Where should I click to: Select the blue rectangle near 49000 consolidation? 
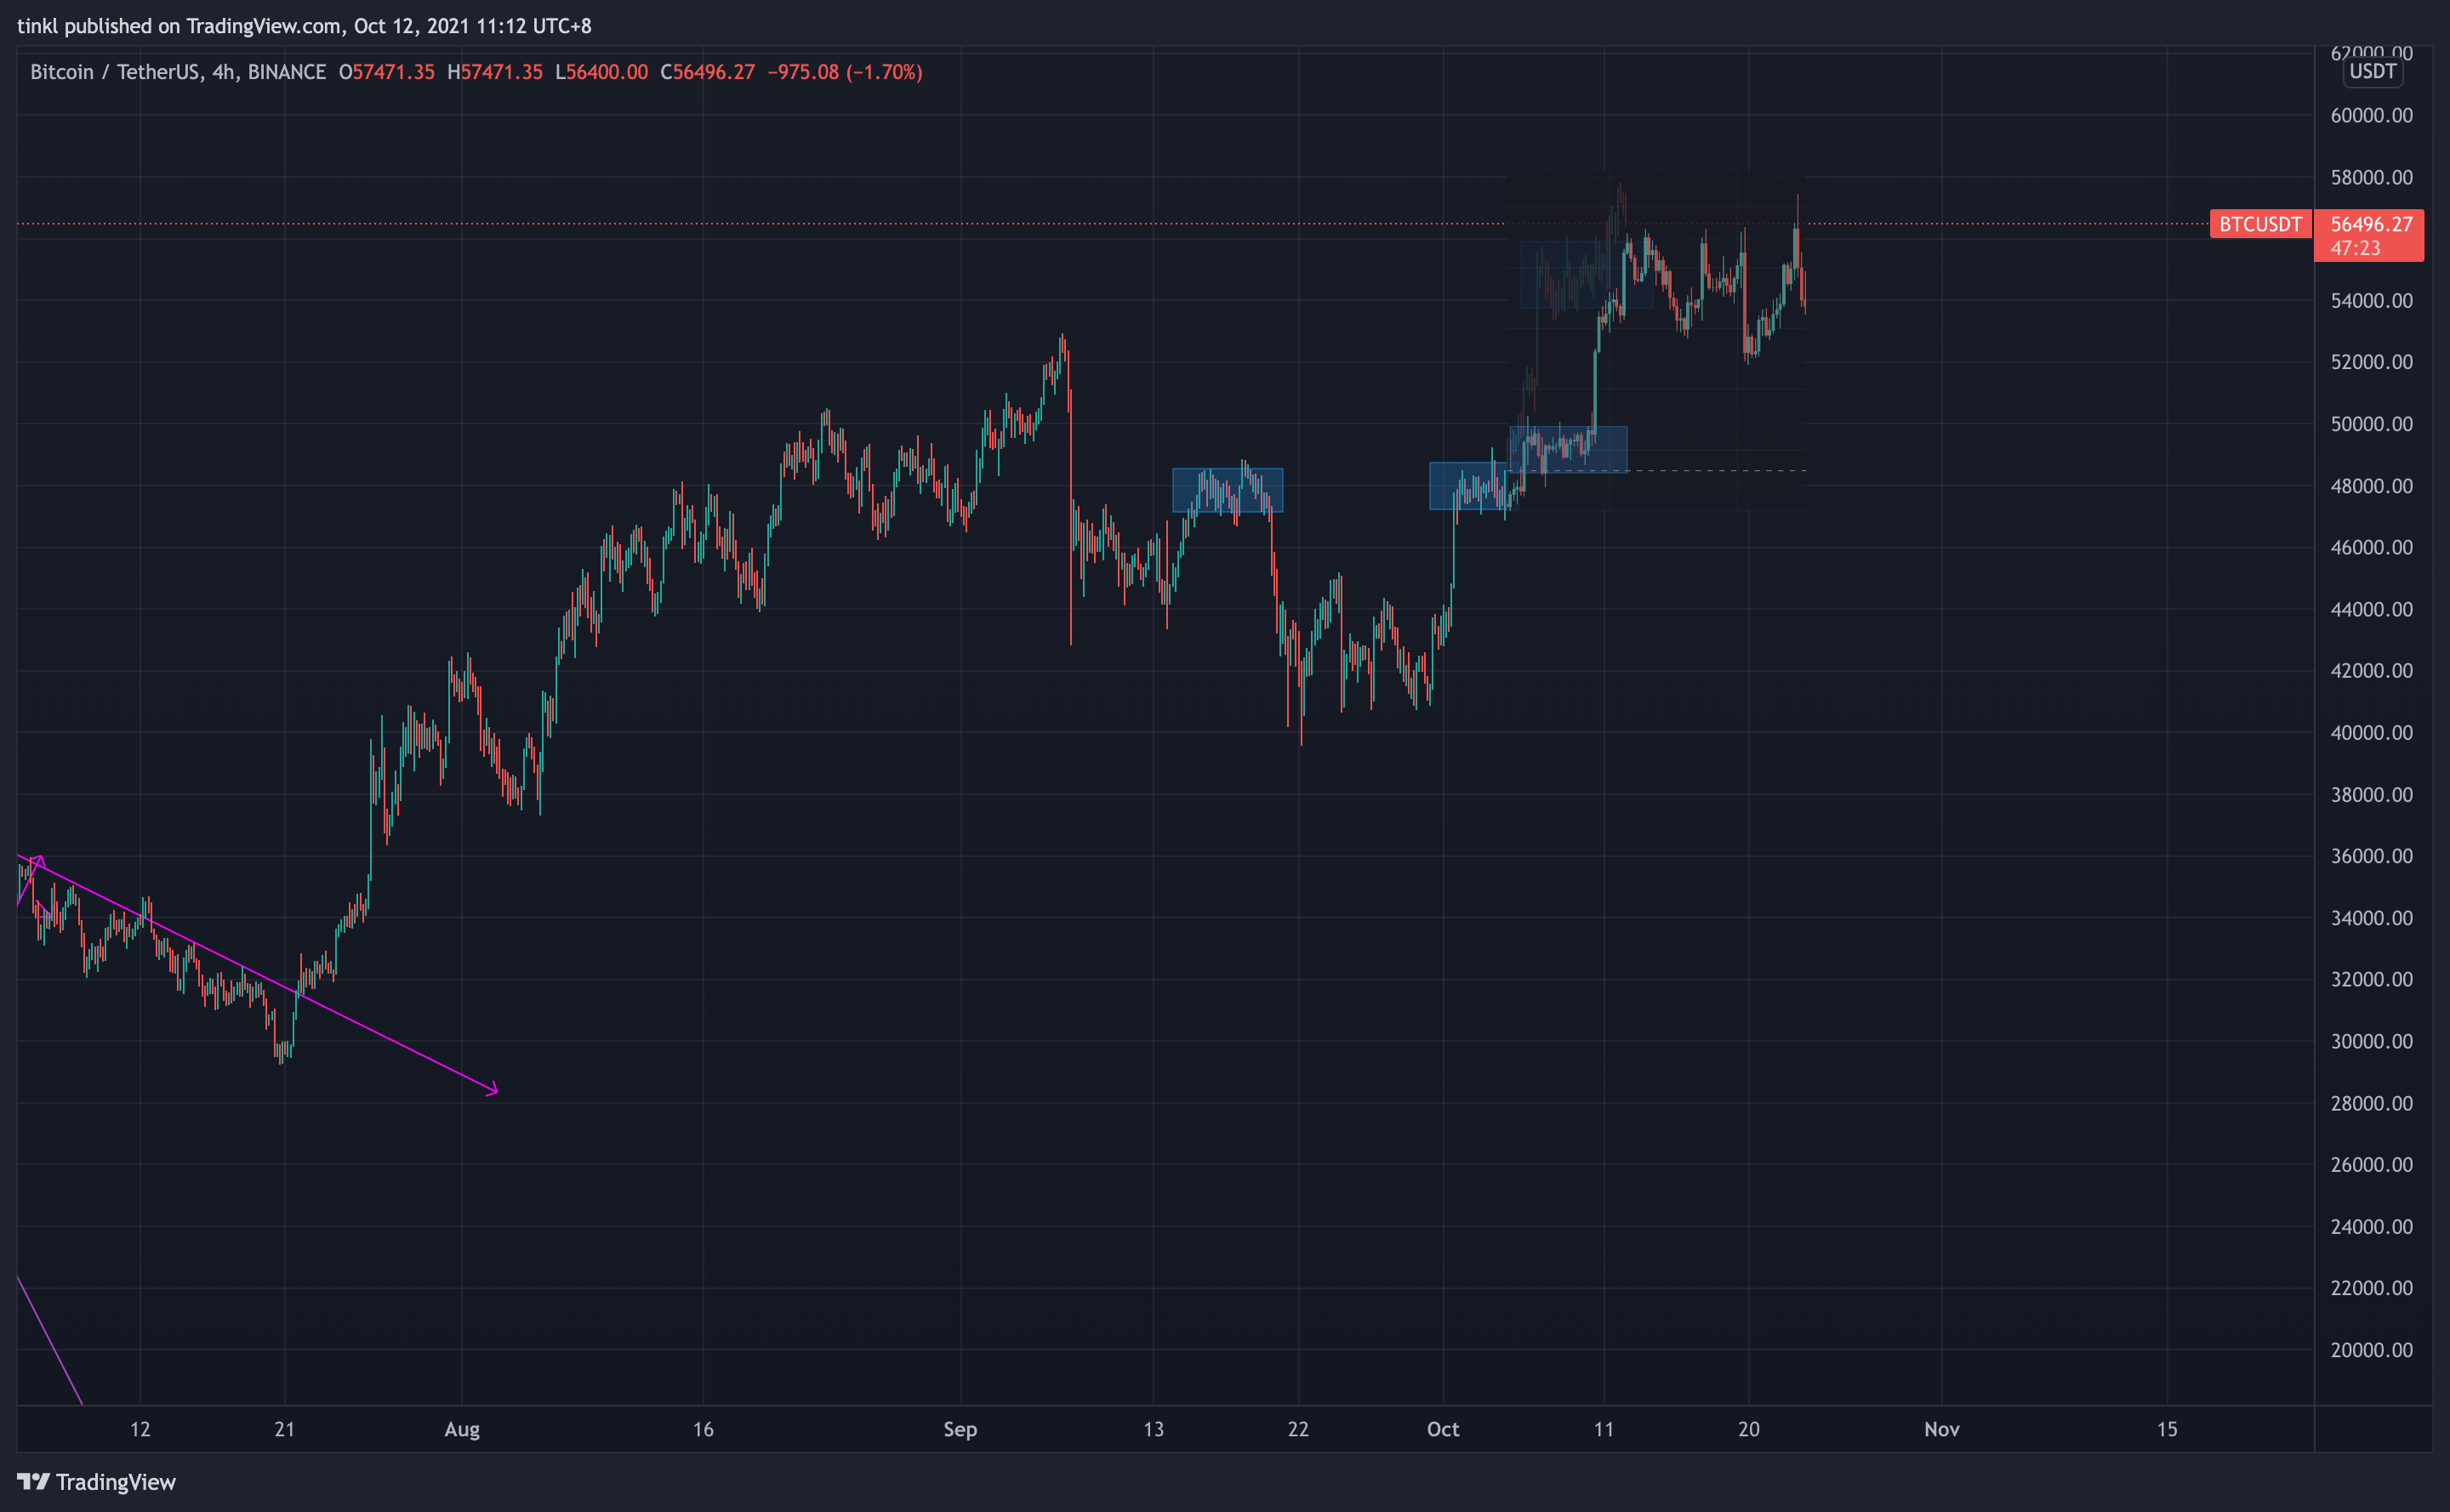pos(1568,449)
